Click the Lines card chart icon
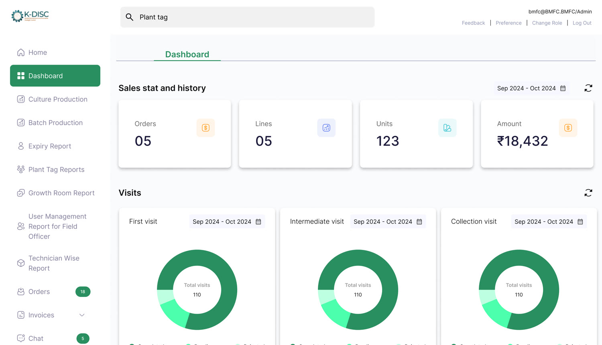602x345 pixels. pyautogui.click(x=326, y=128)
